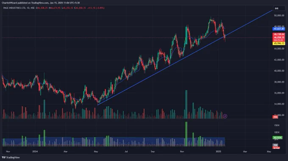The image size is (288, 161).
Task: Open the INR currency selector
Action: point(279,8)
